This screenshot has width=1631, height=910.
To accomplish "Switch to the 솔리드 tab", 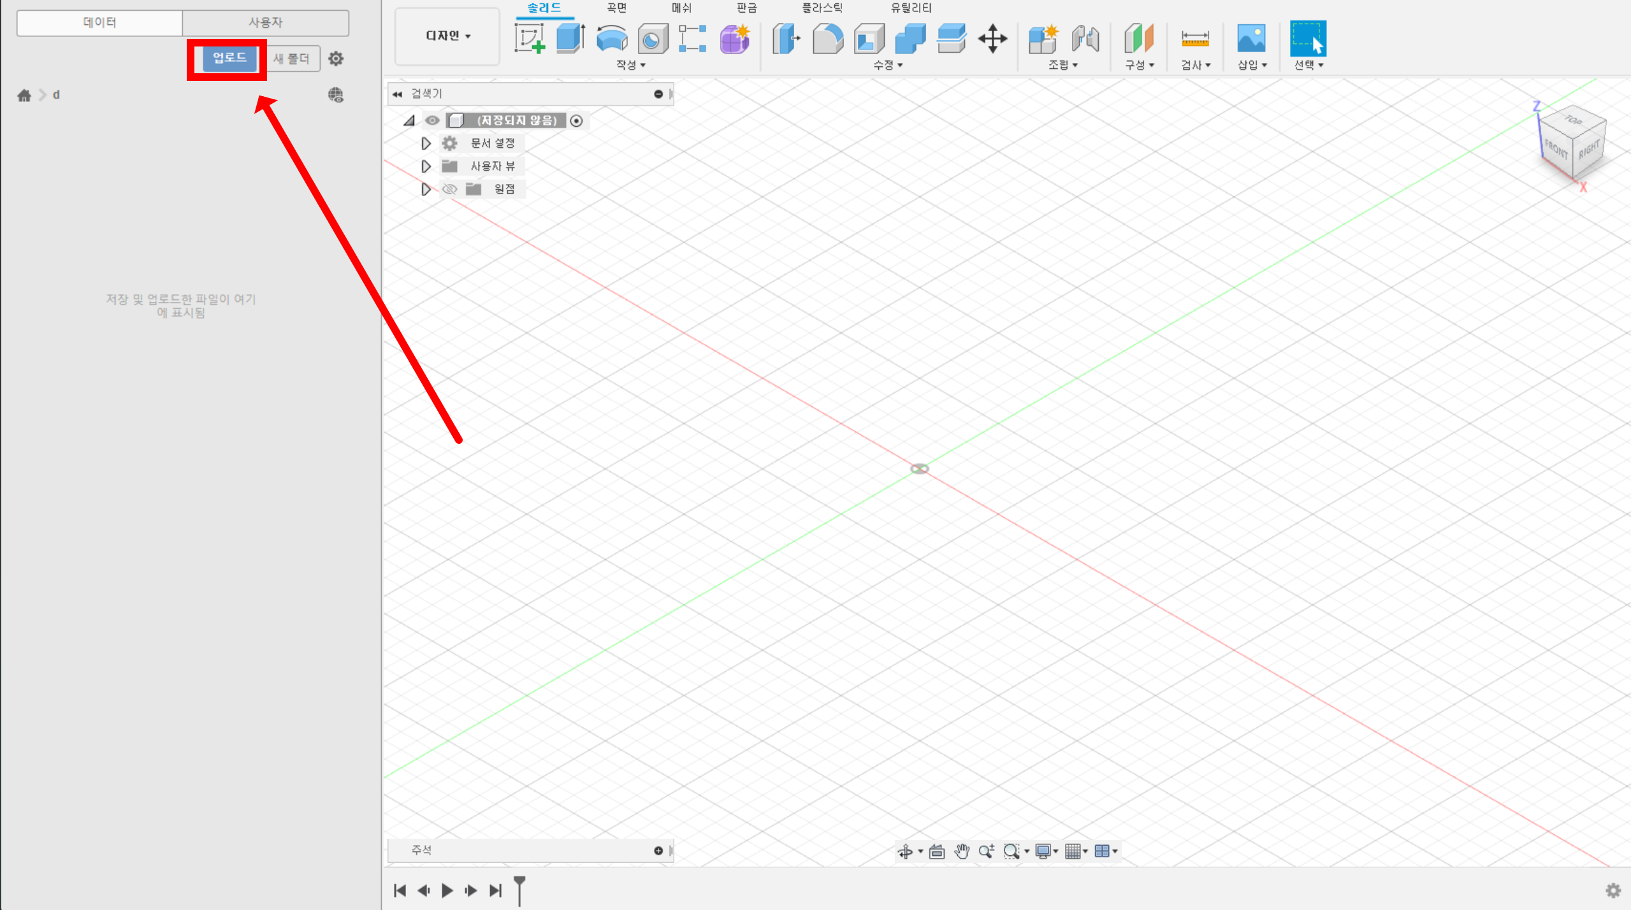I will (x=544, y=8).
